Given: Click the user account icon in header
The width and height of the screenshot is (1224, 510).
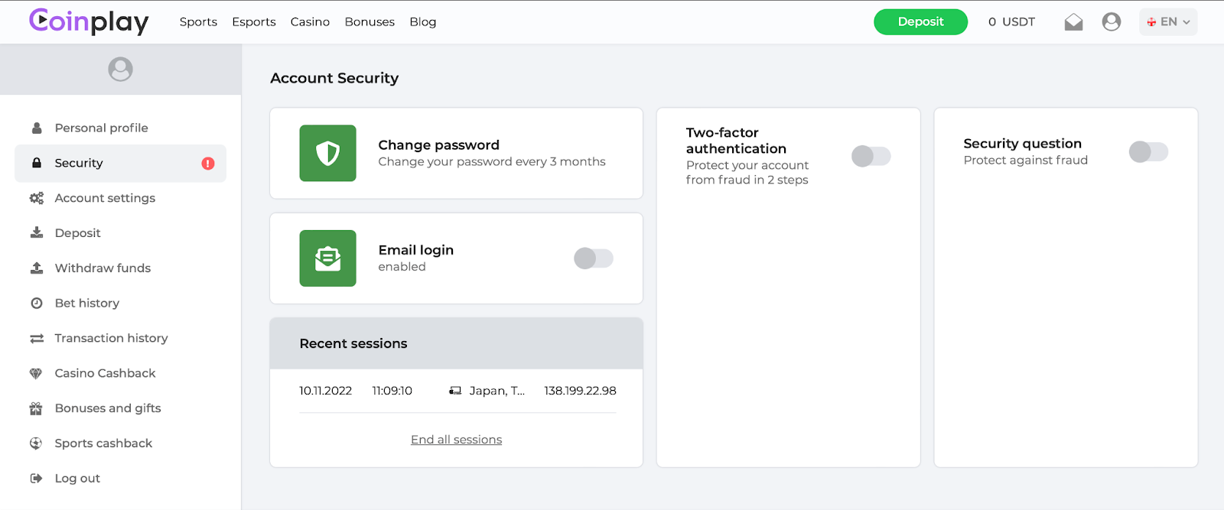Looking at the screenshot, I should pyautogui.click(x=1112, y=22).
